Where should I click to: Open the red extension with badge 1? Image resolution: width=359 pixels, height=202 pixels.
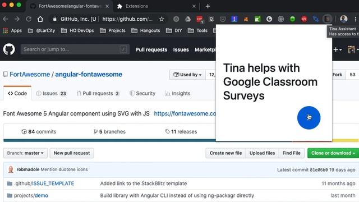pos(200,19)
